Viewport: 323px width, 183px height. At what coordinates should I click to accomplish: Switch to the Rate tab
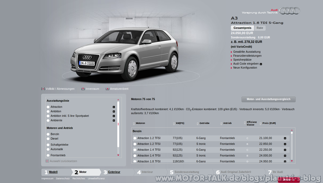(x=260, y=28)
